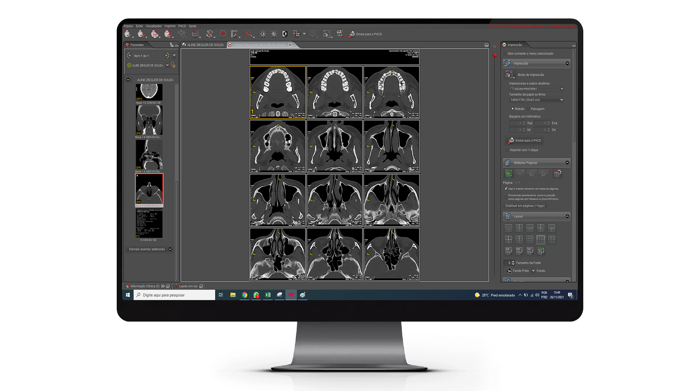Select Sincronizar janelamento, zoom e posição option
Screen dimensions: 696x391
506,197
